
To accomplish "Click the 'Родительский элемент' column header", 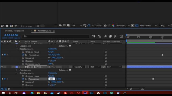I will (x=112, y=41).
